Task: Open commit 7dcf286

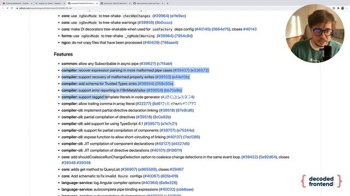Action: coord(191,137)
